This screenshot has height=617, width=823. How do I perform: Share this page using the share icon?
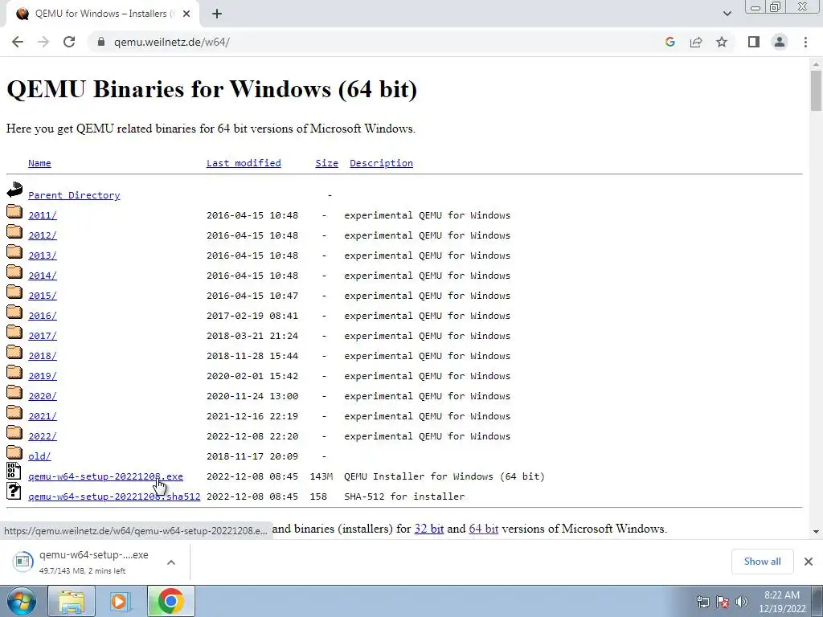point(696,42)
